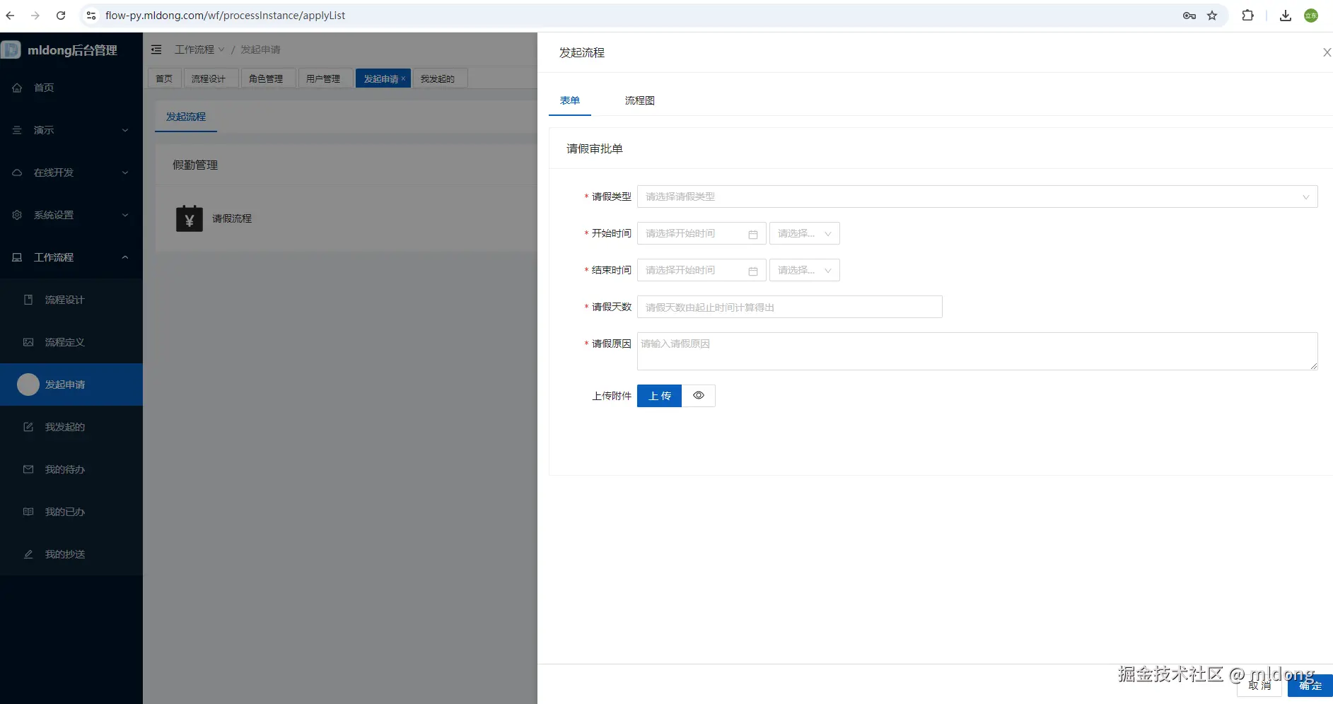Viewport: 1333px width, 704px height.
Task: Open the 请假类型 dropdown
Action: (977, 196)
